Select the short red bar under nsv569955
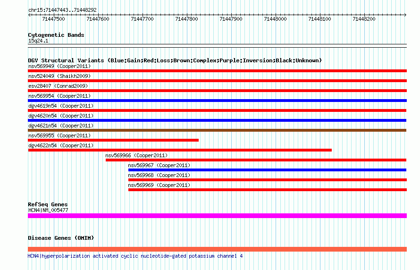Screen dimensions: 420x270 click(113, 140)
